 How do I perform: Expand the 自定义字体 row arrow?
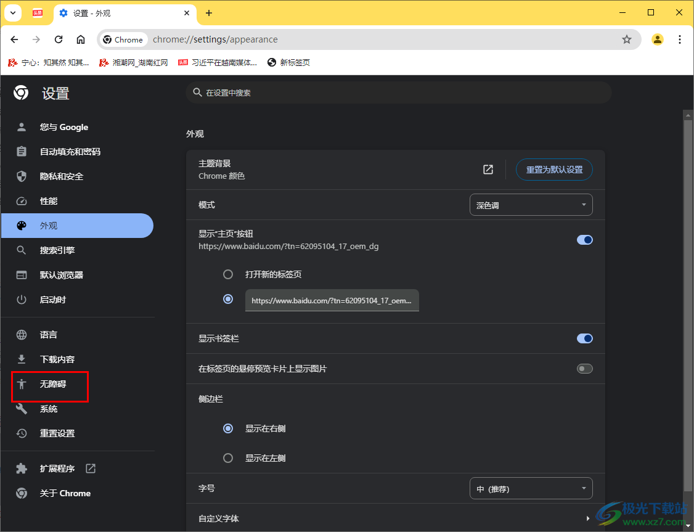pos(588,518)
